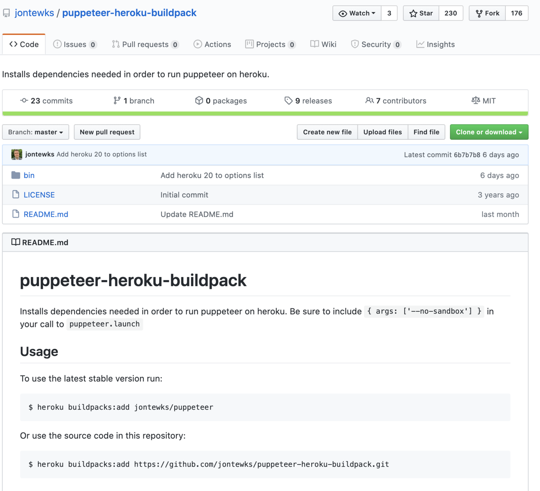
Task: Go to the Wiki tab
Action: [x=323, y=44]
